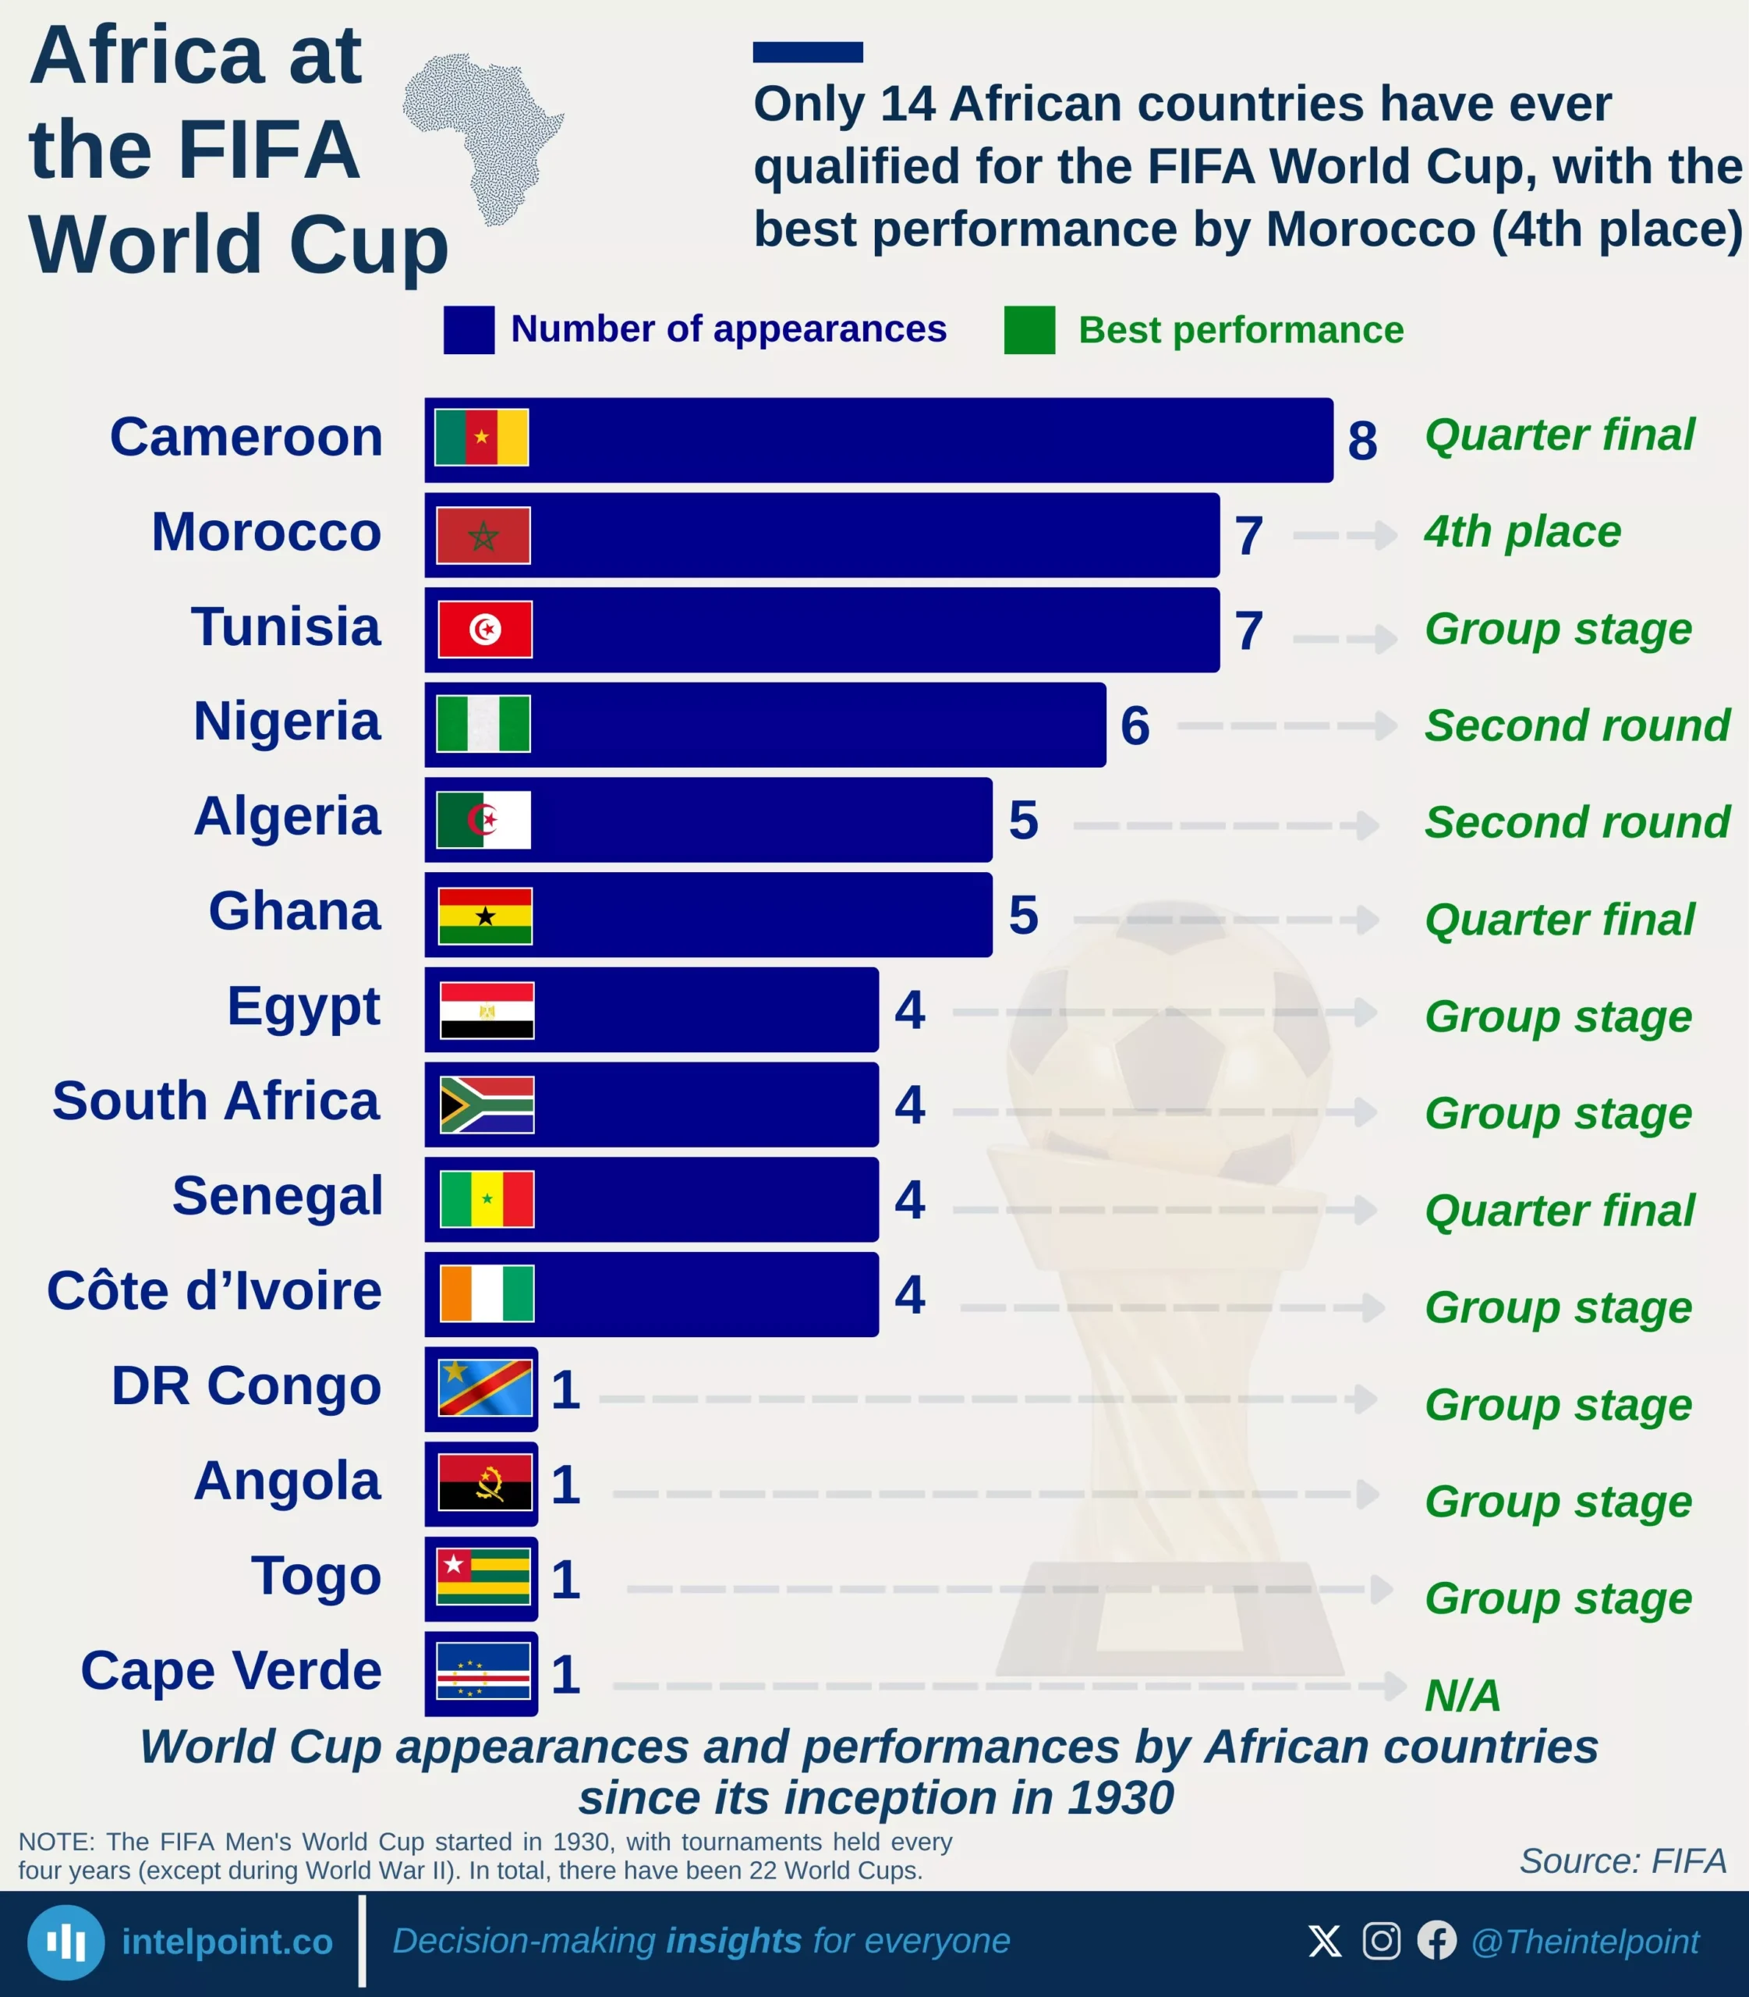Click the DR Congo flag icon
Viewport: 1749px width, 1997px height.
(485, 1388)
